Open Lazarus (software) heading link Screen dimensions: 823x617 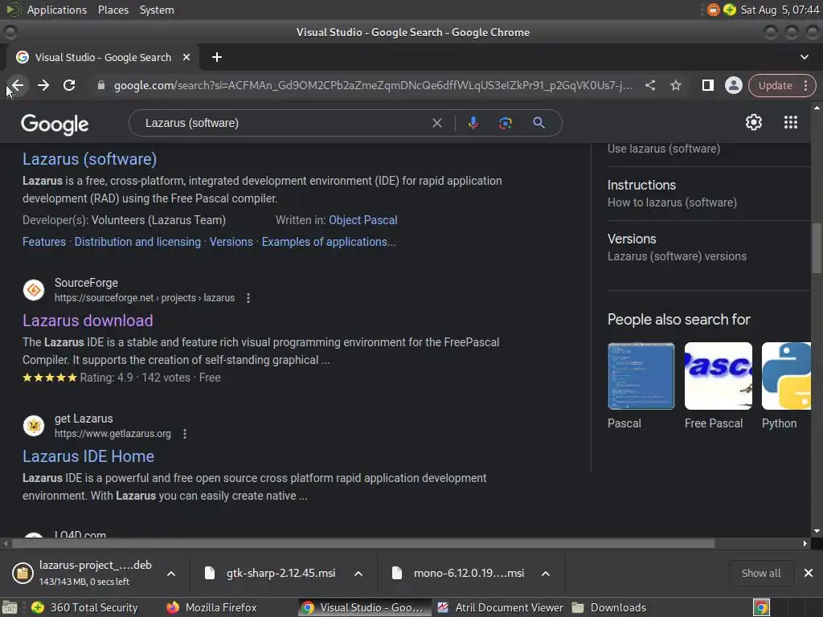coord(90,159)
